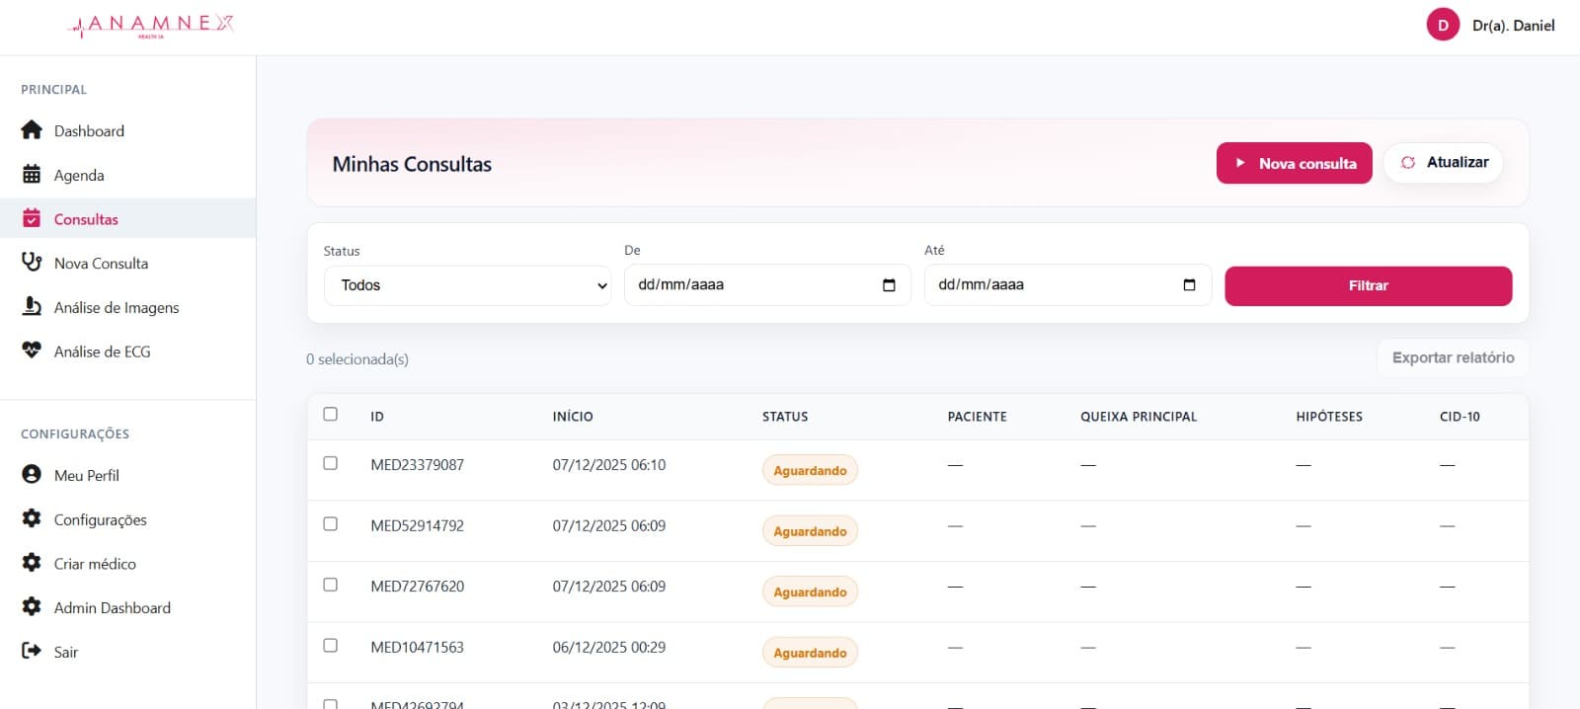This screenshot has width=1580, height=709.
Task: Click the Aguardando badge for MED10471563
Action: click(810, 653)
